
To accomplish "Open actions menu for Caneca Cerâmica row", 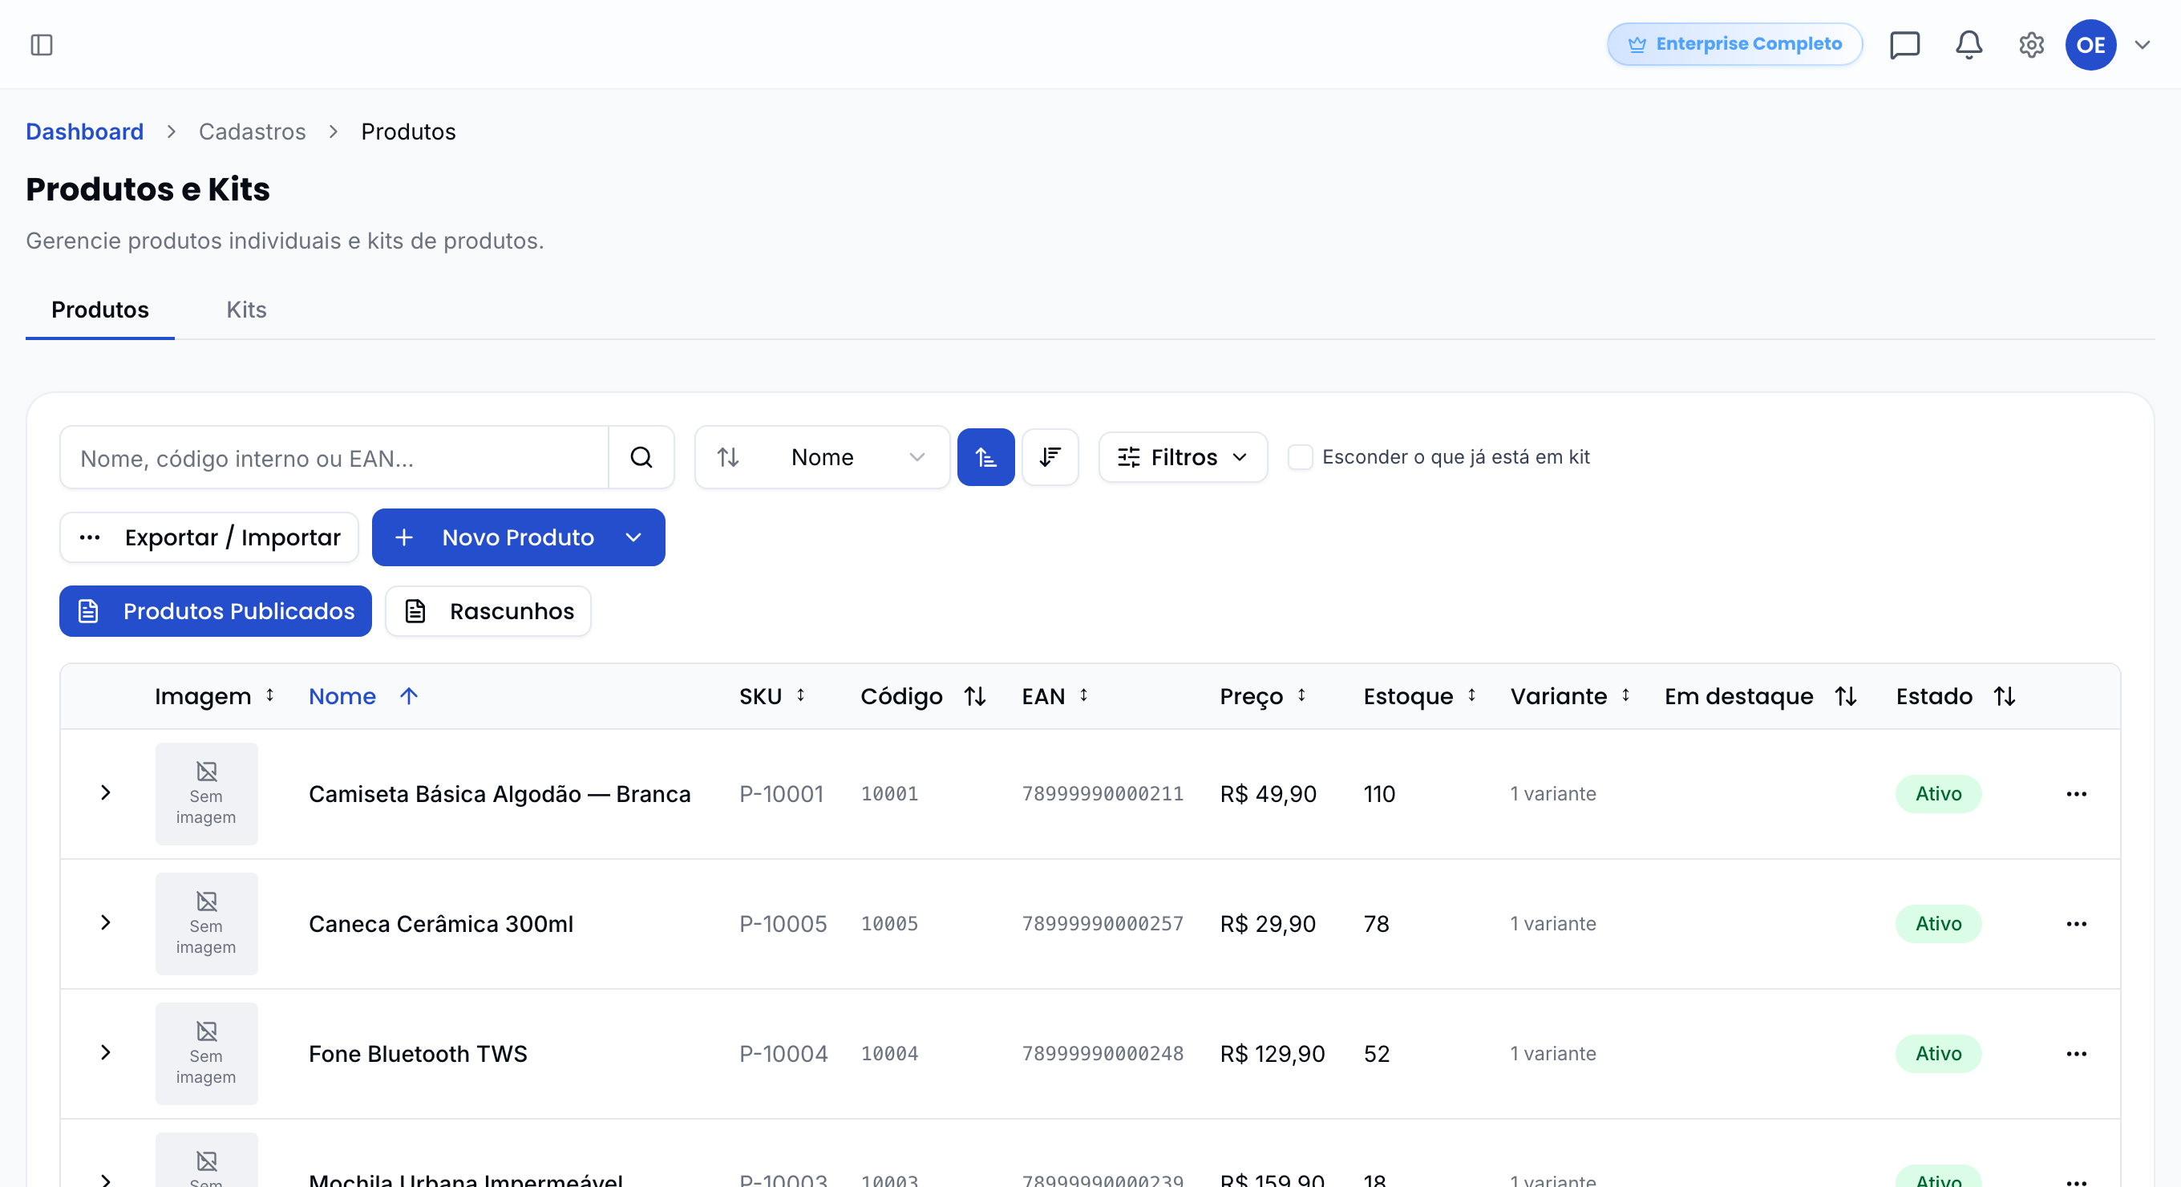I will tap(2076, 924).
